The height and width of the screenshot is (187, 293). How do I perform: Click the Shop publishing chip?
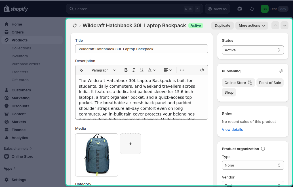tap(229, 93)
